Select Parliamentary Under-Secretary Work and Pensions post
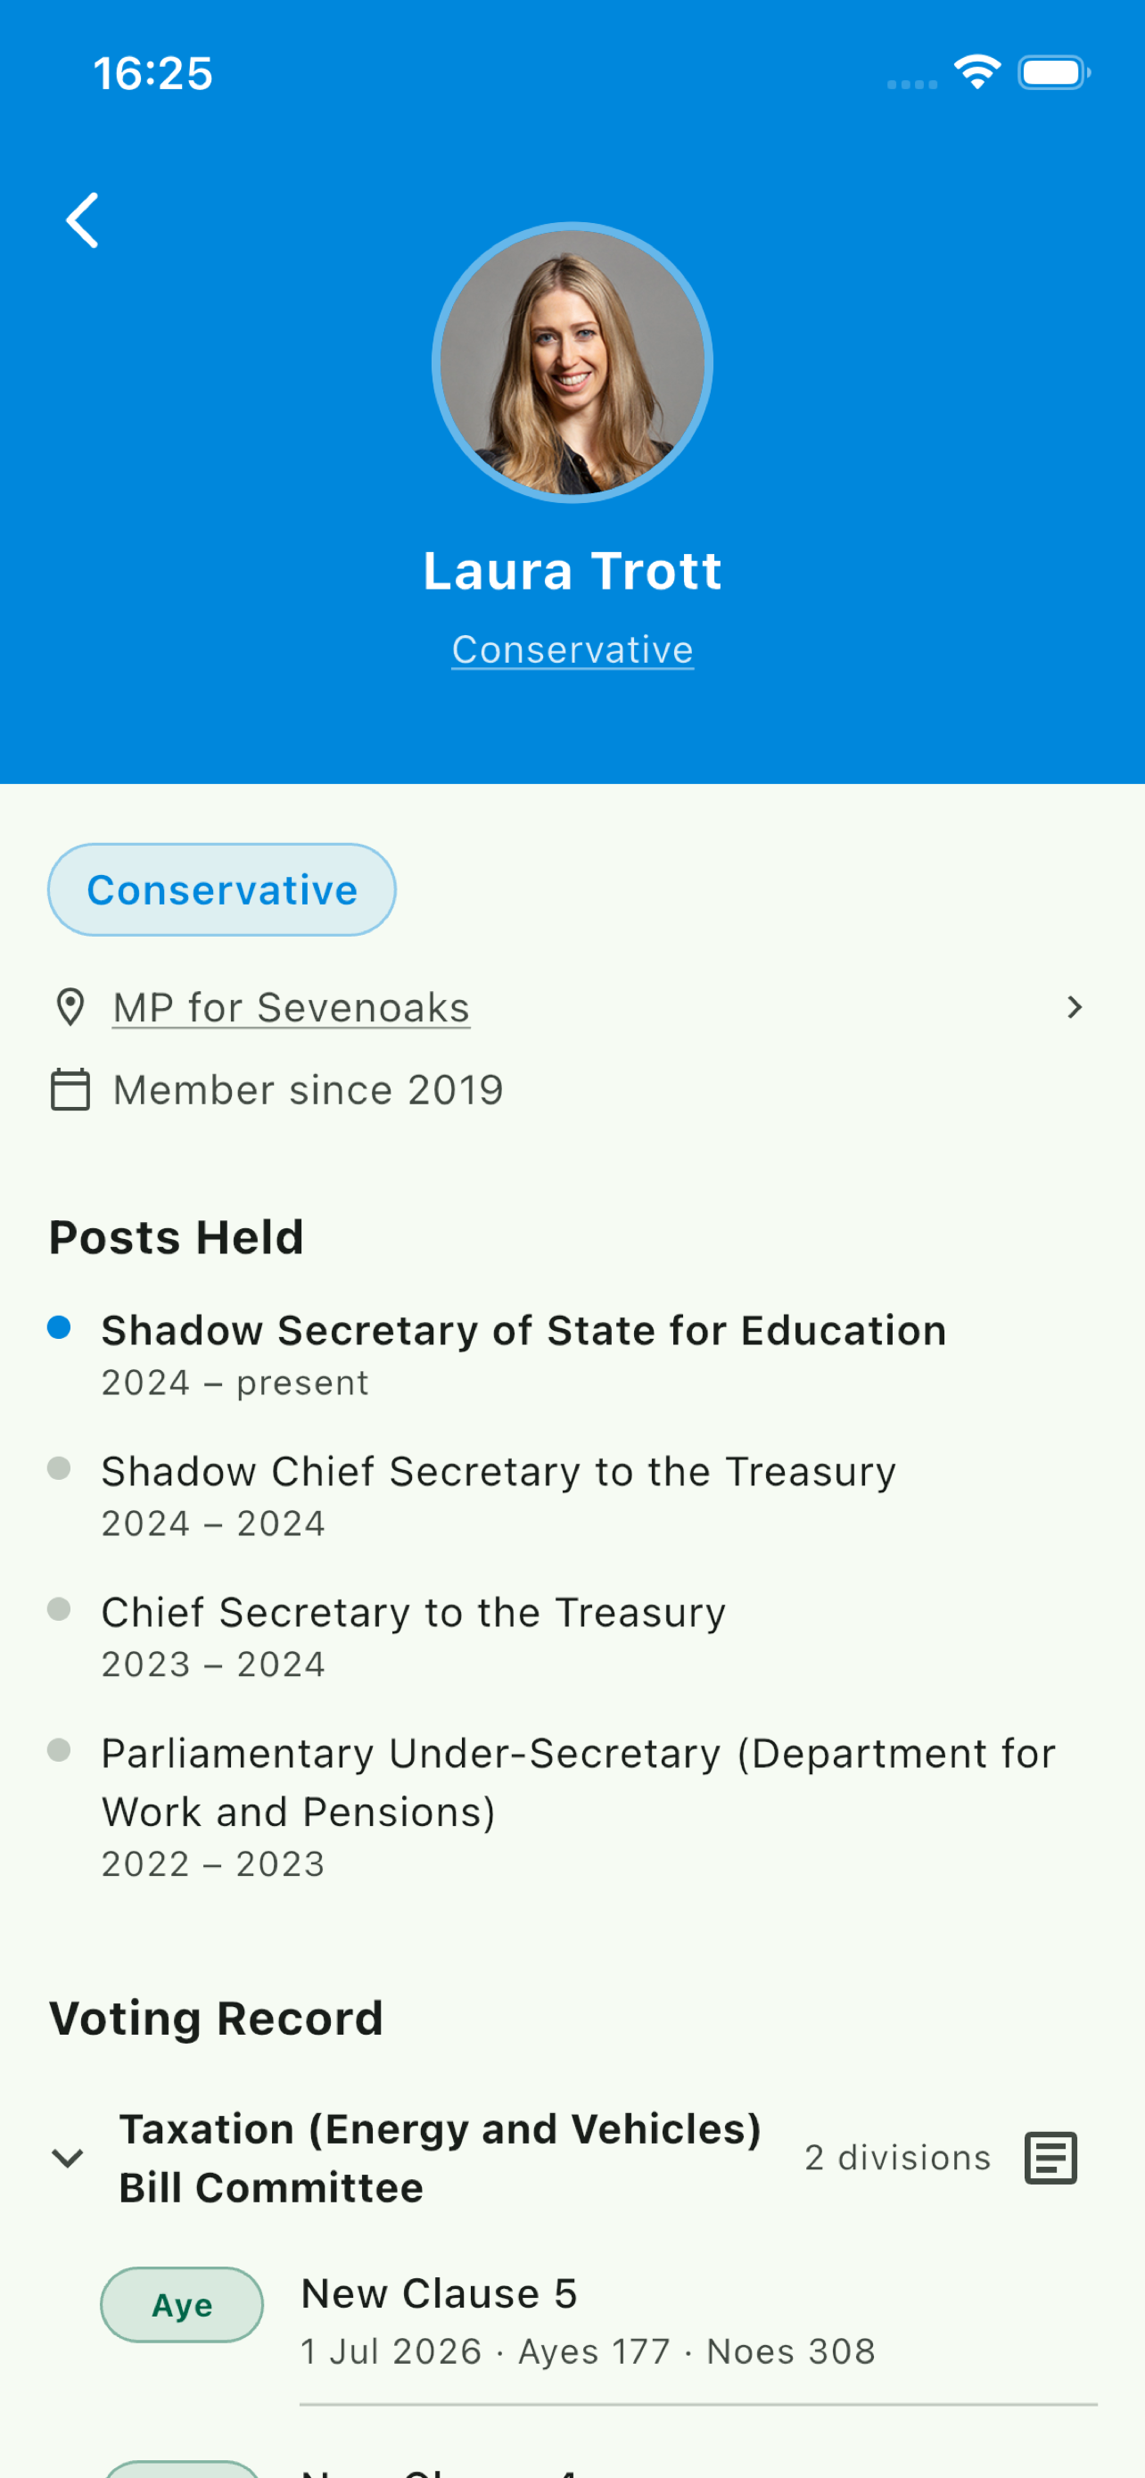This screenshot has width=1145, height=2478. pos(579,1806)
